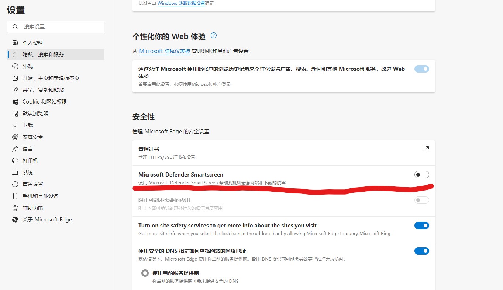The height and width of the screenshot is (290, 503).
Task: Go to 家庭安全 settings
Action: (x=56, y=137)
